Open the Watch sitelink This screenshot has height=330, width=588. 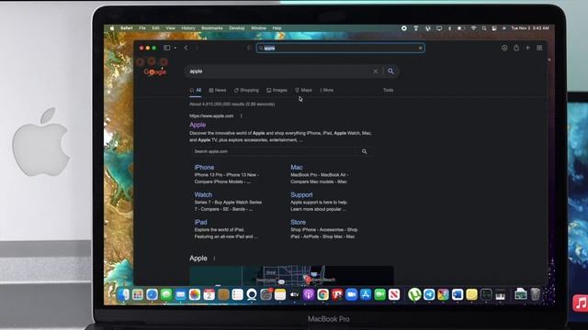pos(203,194)
